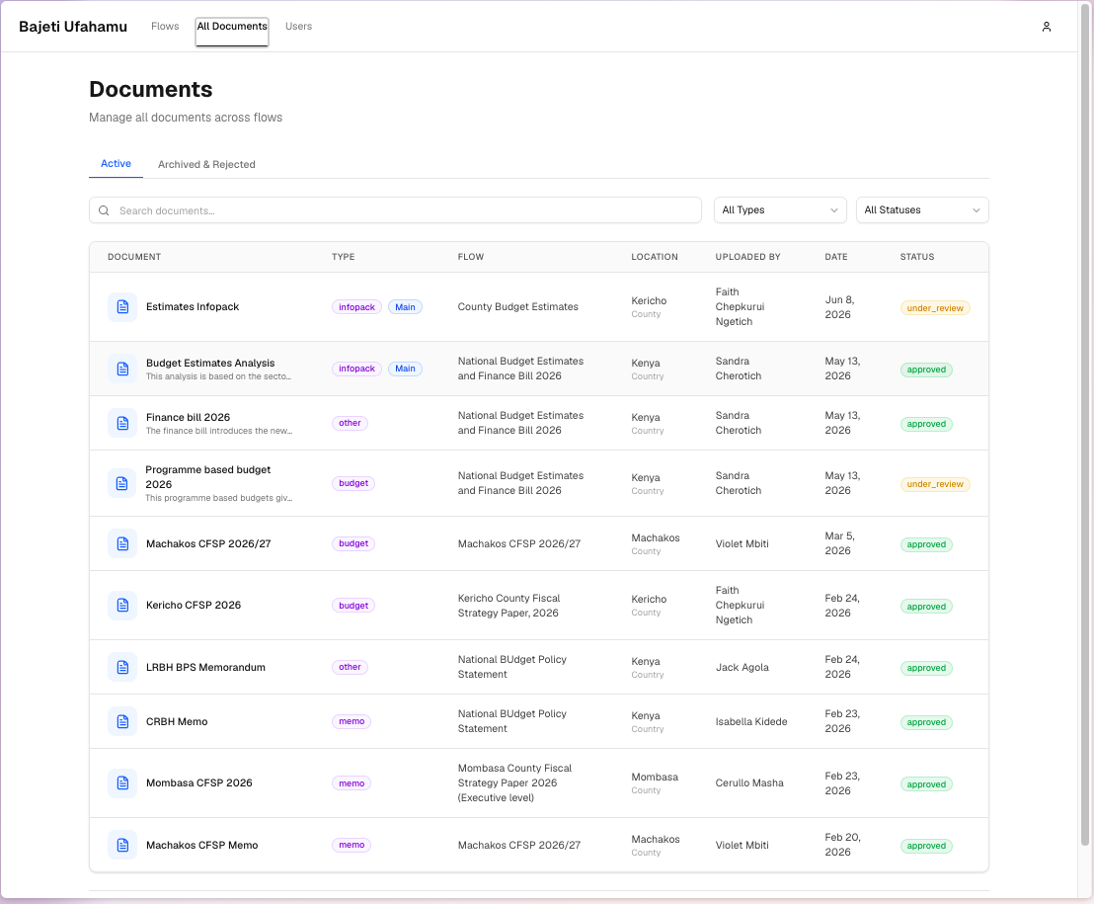This screenshot has width=1094, height=904.
Task: Open the Finance bill 2026 document
Action: (x=188, y=418)
